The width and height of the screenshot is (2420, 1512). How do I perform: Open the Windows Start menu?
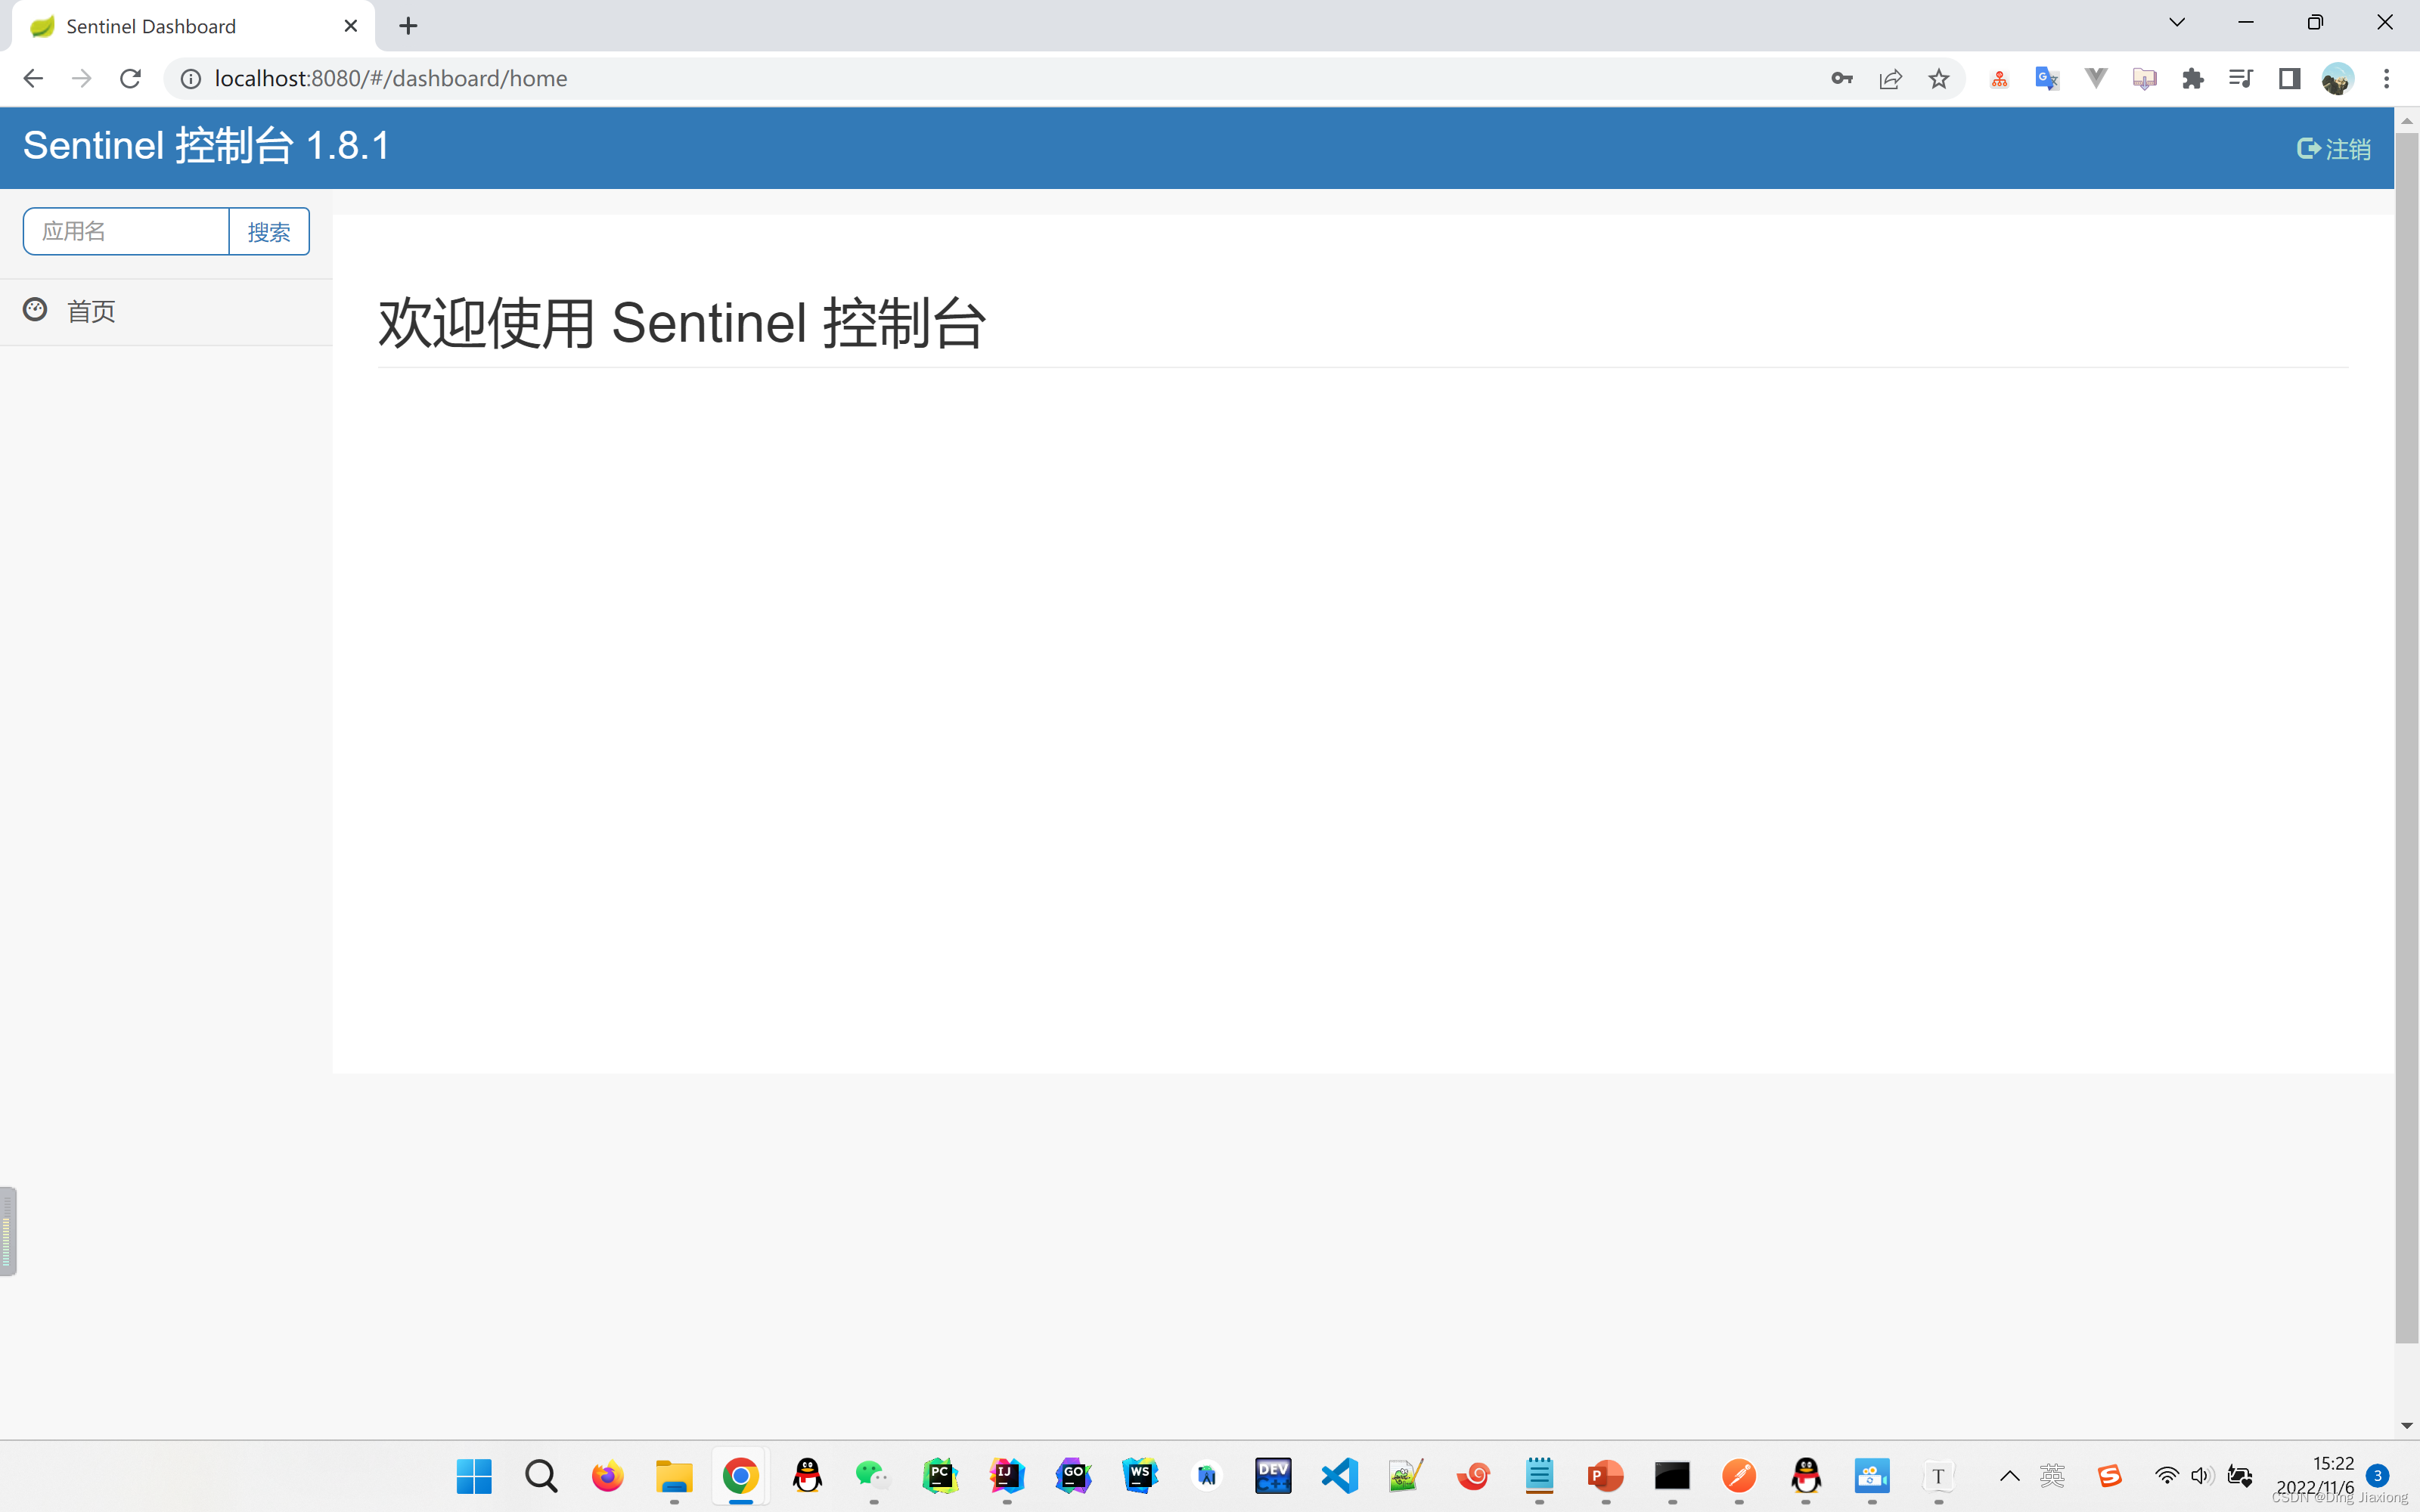474,1475
